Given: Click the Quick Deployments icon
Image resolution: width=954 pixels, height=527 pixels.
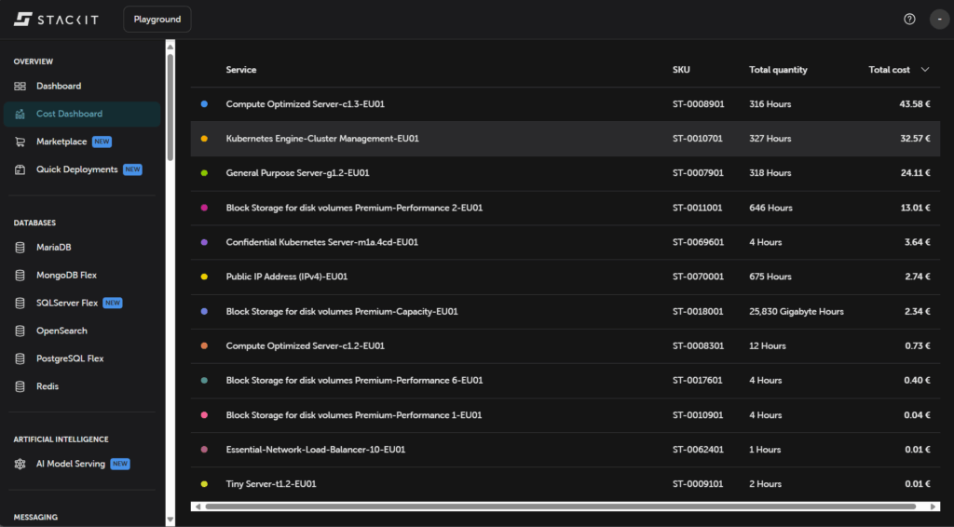Looking at the screenshot, I should coord(20,169).
